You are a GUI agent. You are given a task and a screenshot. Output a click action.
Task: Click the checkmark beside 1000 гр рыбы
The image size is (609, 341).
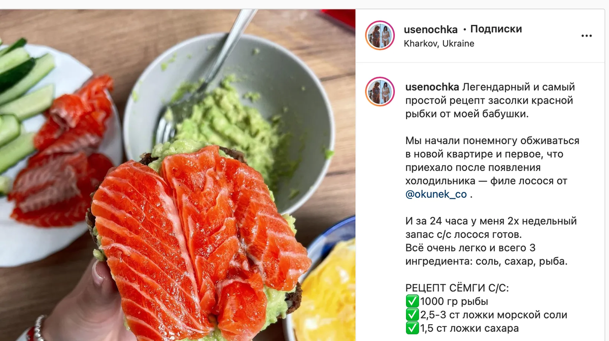click(x=412, y=301)
